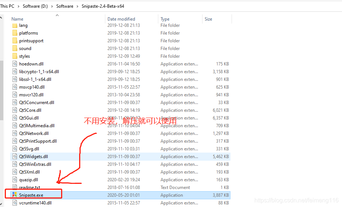This screenshot has height=207, width=342.
Task: Navigate to This PC in breadcrumb
Action: point(7,6)
